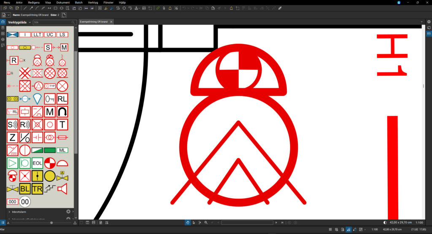Jump to the last page
432x234 pixels.
[282, 223]
